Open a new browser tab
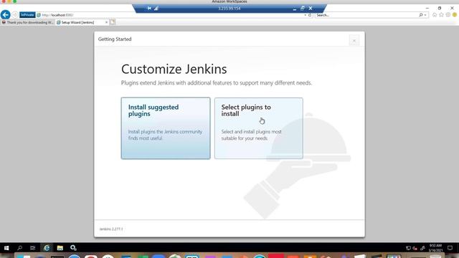Viewport: 459px width, 258px height. pos(113,22)
